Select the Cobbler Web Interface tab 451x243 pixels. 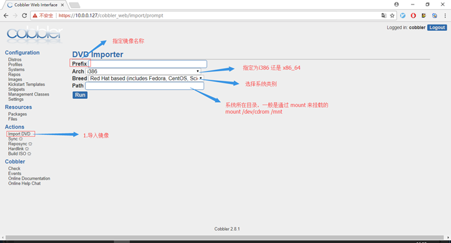[x=36, y=5]
